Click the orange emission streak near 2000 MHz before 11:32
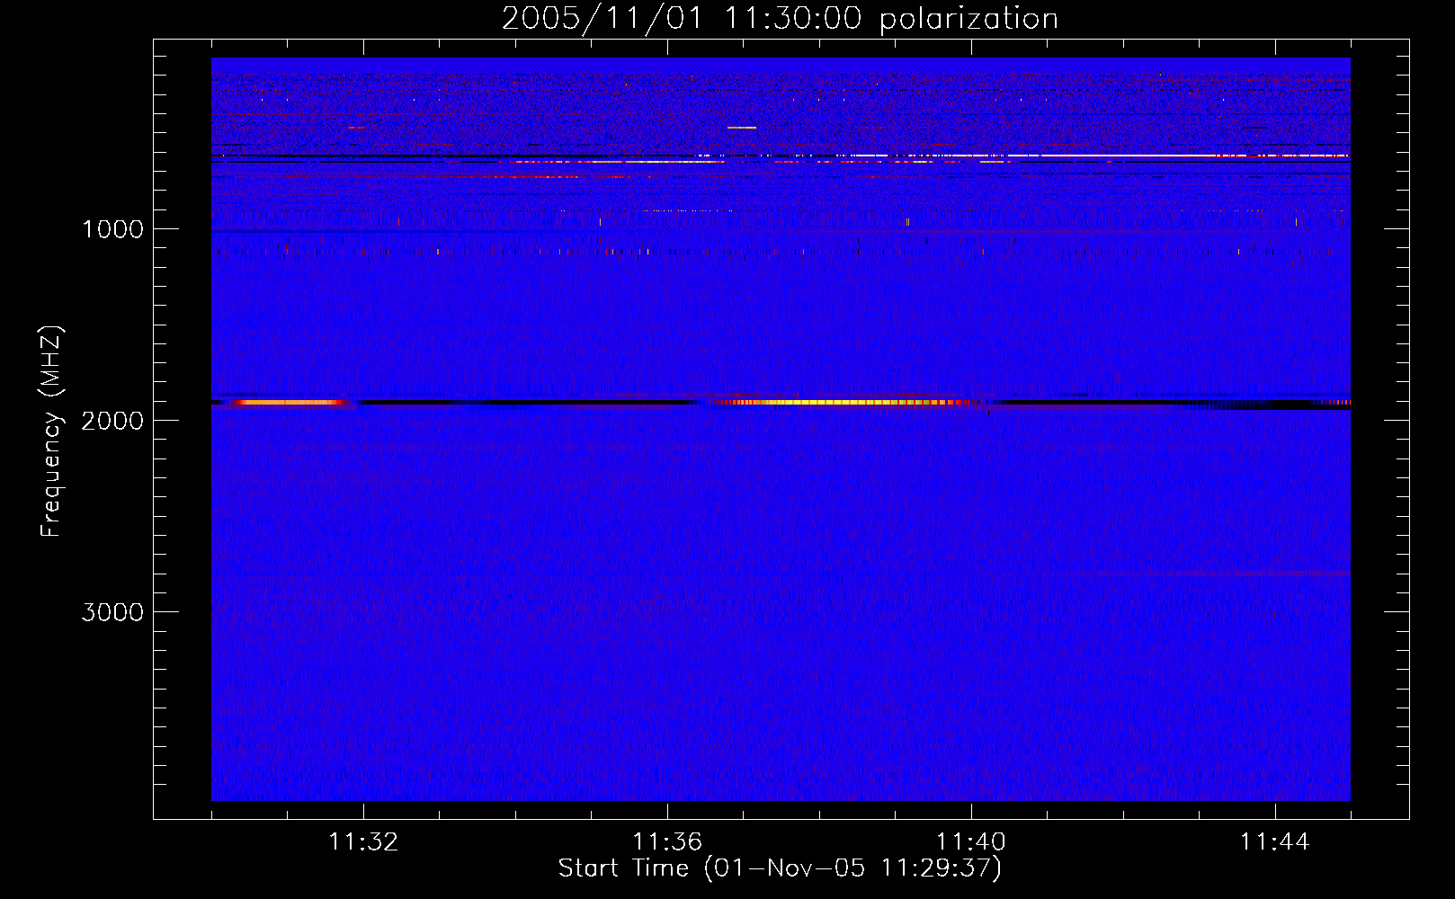The height and width of the screenshot is (899, 1455). (x=288, y=403)
